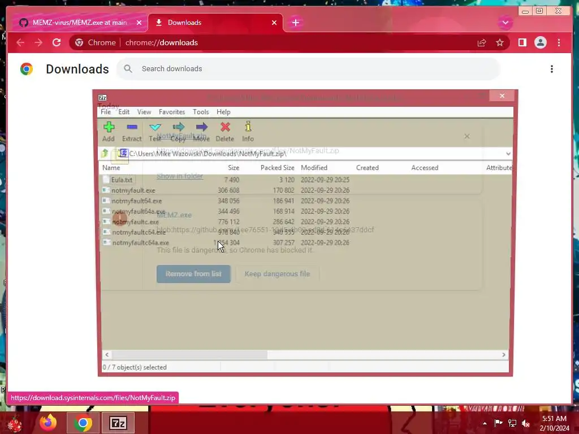The image size is (579, 434).
Task: Select notmyfaultc64.exe in the file list
Action: pyautogui.click(x=226, y=232)
